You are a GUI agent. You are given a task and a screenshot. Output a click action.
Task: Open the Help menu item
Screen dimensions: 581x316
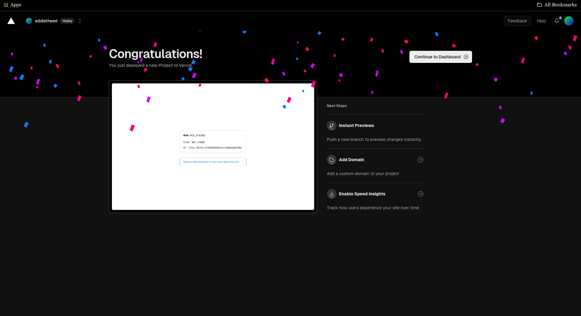[541, 21]
